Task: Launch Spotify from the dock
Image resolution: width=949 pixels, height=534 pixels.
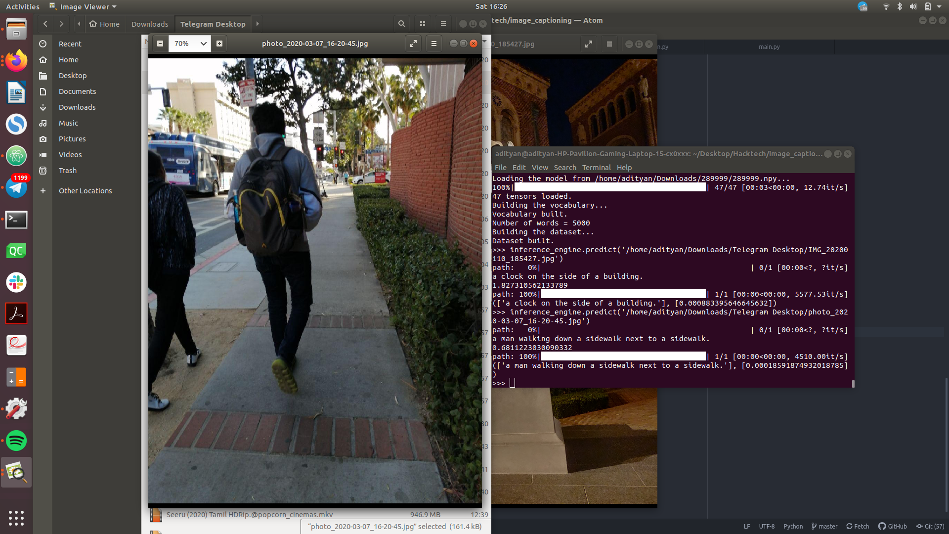Action: (16, 441)
